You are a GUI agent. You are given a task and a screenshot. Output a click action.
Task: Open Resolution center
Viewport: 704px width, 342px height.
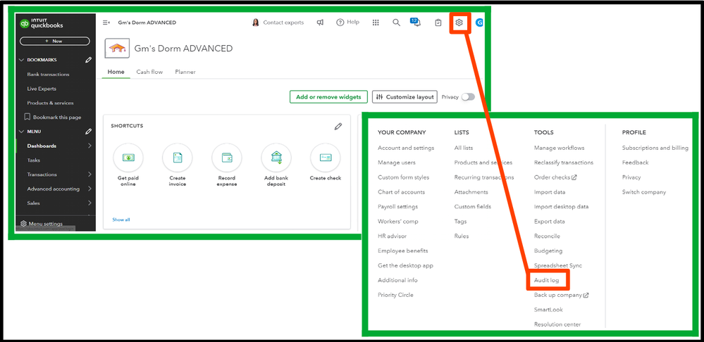coord(557,324)
